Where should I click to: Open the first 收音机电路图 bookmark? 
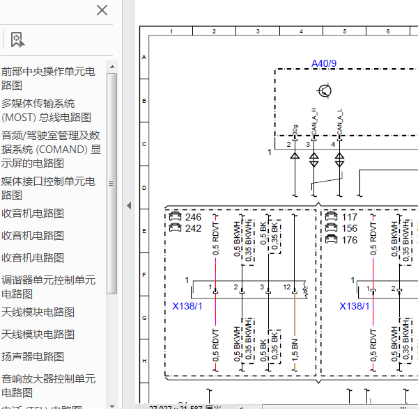pyautogui.click(x=33, y=213)
